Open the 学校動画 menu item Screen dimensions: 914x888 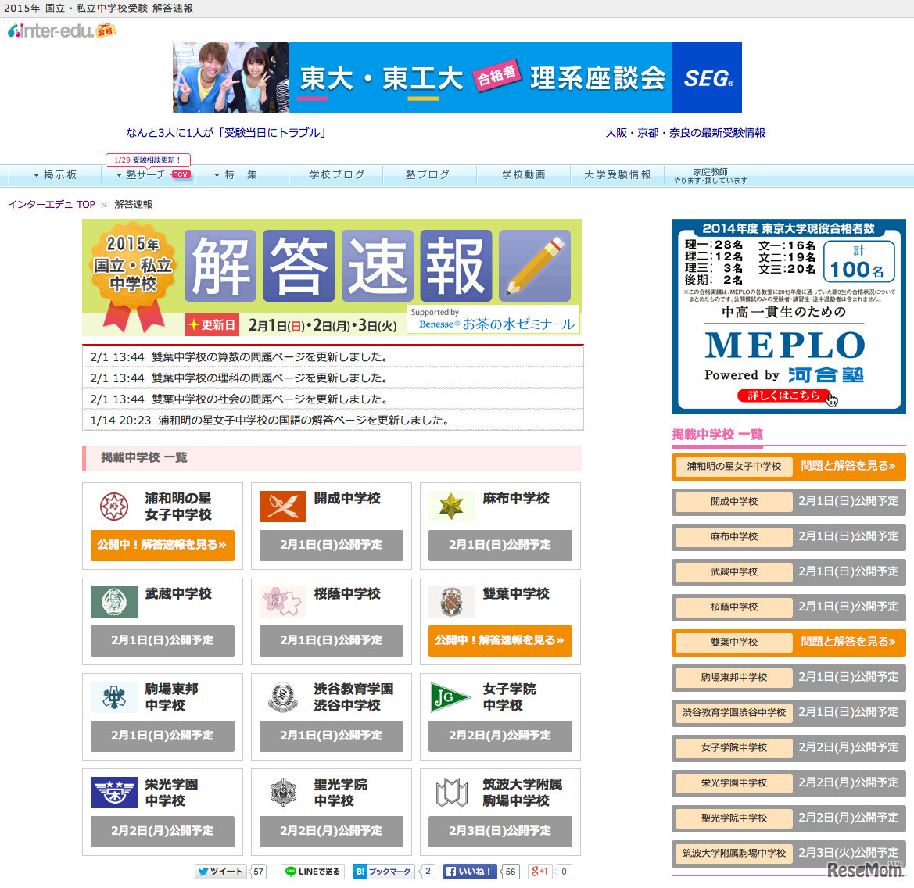(522, 175)
